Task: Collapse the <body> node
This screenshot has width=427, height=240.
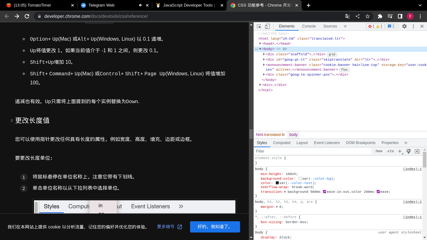Action: coord(260,49)
